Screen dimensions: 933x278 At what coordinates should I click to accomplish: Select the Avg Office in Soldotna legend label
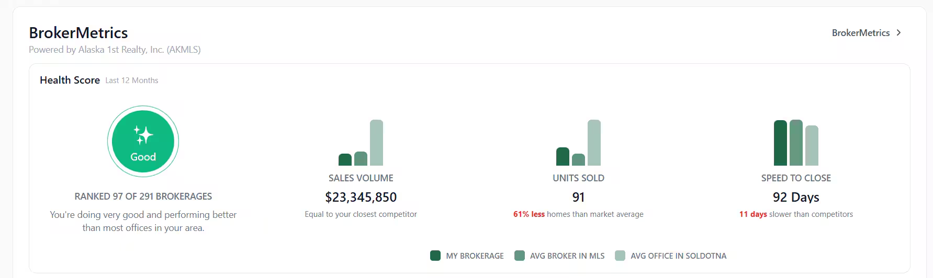[678, 256]
